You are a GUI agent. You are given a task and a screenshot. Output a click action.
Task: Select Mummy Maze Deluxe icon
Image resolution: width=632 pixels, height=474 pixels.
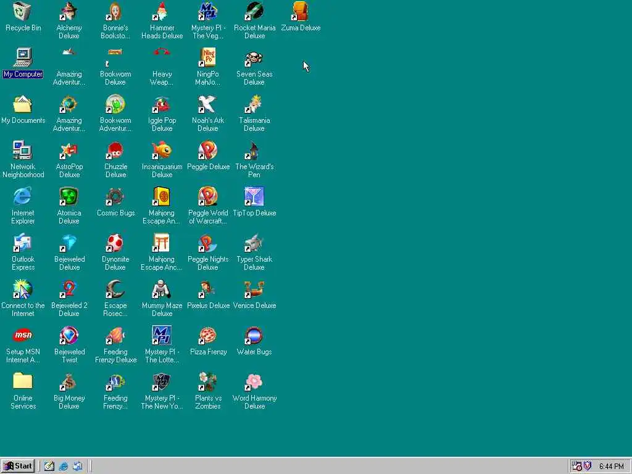[162, 289]
